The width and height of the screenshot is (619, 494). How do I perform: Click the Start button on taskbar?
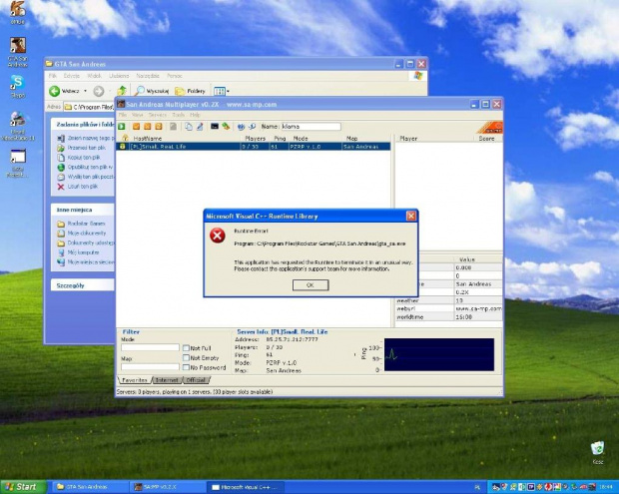click(23, 487)
